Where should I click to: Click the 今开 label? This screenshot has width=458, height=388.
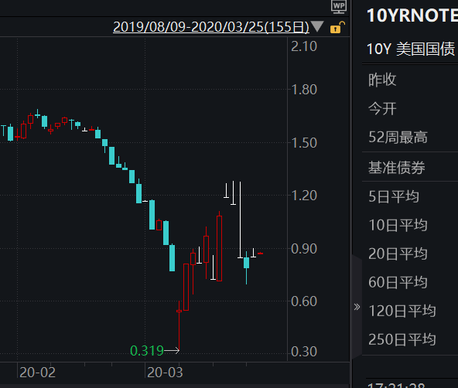[382, 109]
